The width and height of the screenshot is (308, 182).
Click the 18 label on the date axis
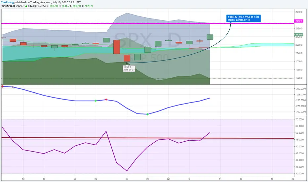[272, 179]
